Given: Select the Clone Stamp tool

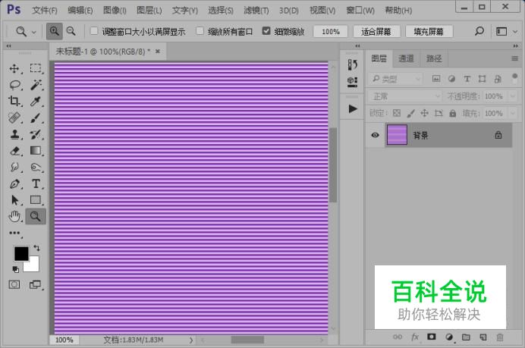Looking at the screenshot, I should (x=14, y=134).
